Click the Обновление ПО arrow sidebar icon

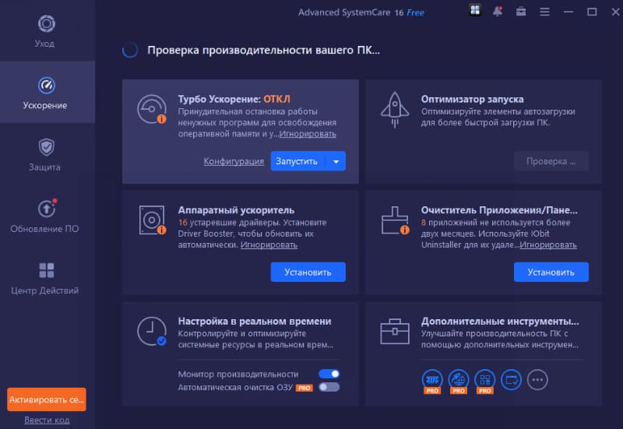tap(47, 209)
